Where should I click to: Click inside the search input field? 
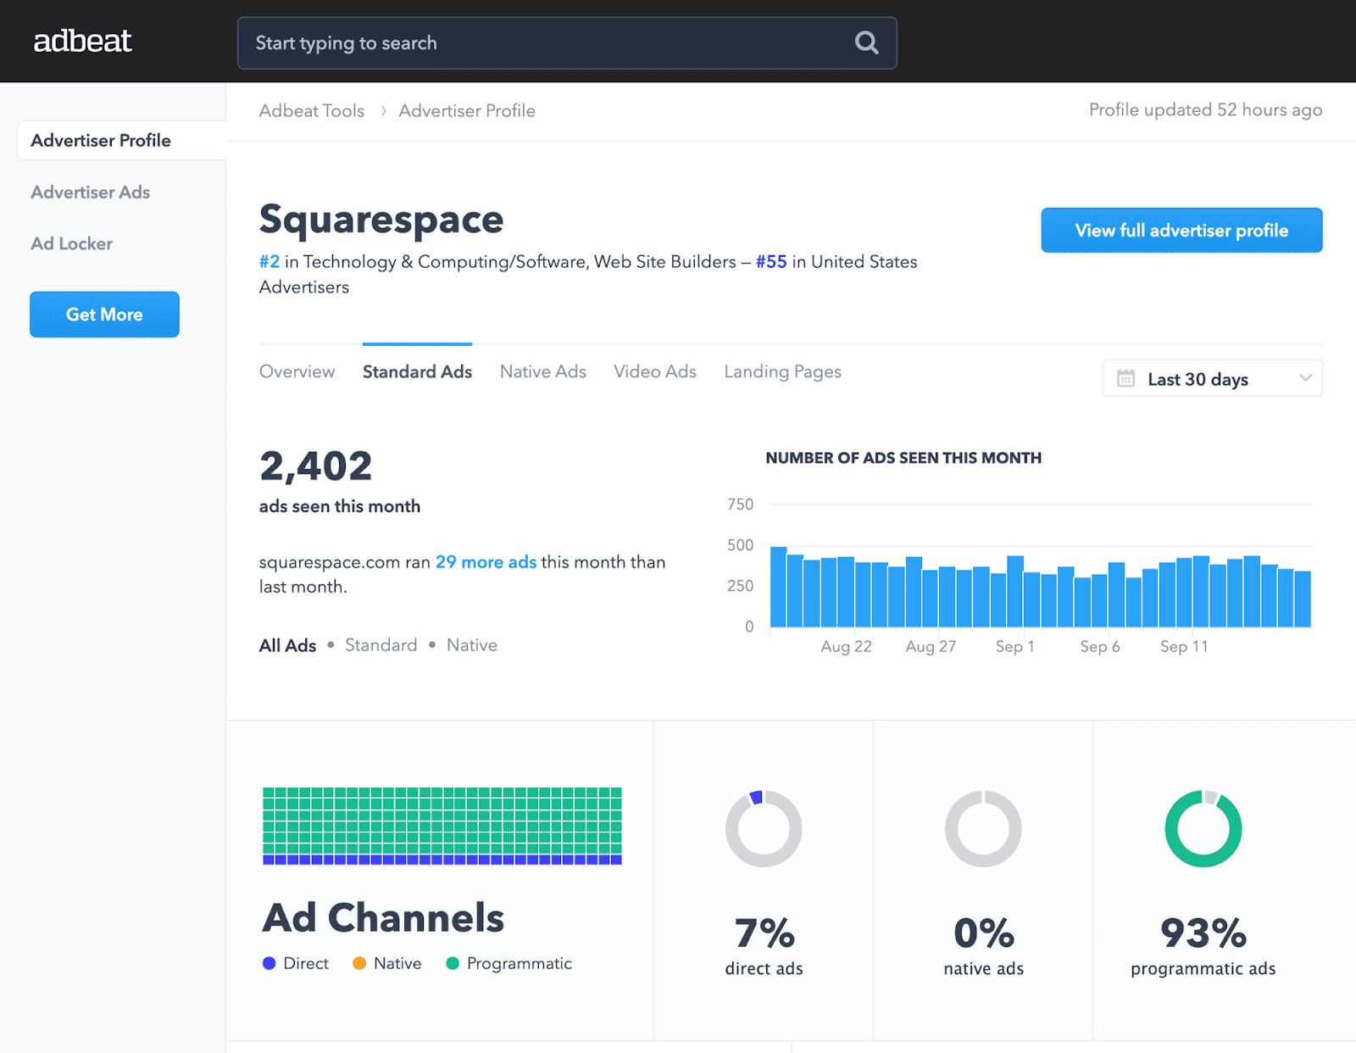click(x=508, y=42)
